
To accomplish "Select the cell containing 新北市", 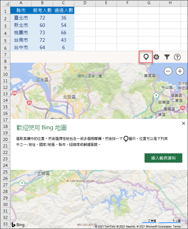I will coord(21,25).
